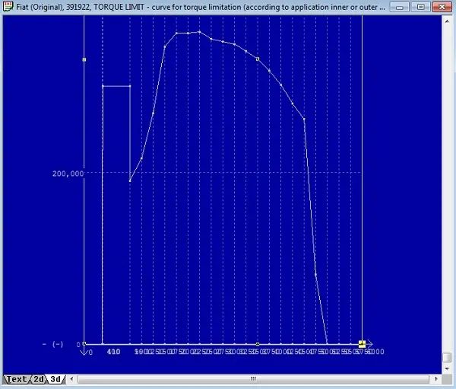Click the top right corner of the rectangular step
456x389 pixels.
130,86
